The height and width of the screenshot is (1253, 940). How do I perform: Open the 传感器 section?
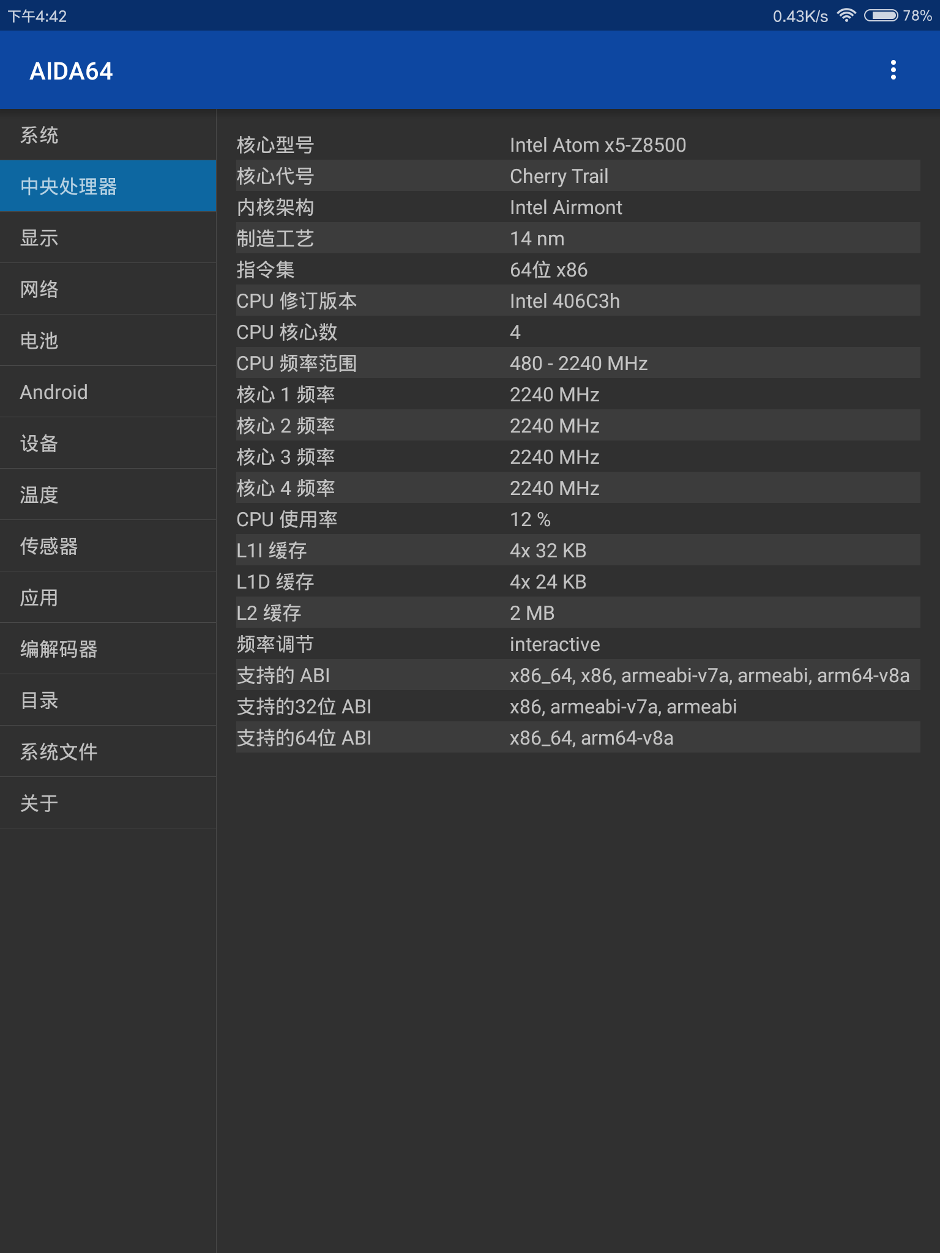coord(108,546)
